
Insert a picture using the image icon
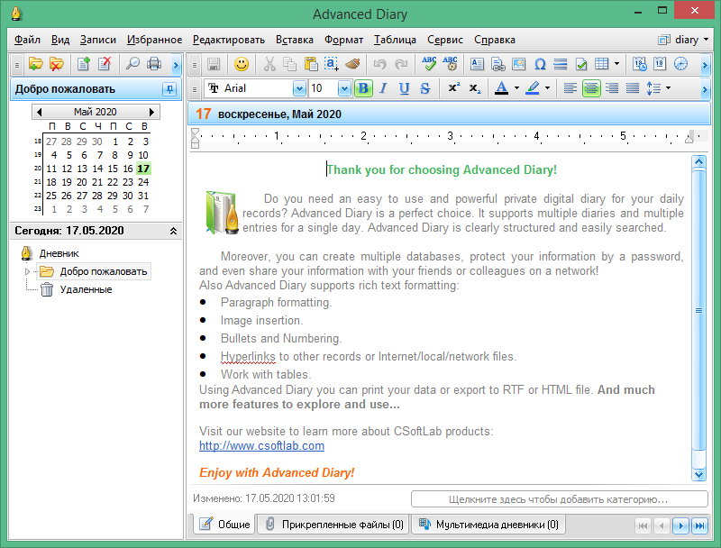[519, 64]
